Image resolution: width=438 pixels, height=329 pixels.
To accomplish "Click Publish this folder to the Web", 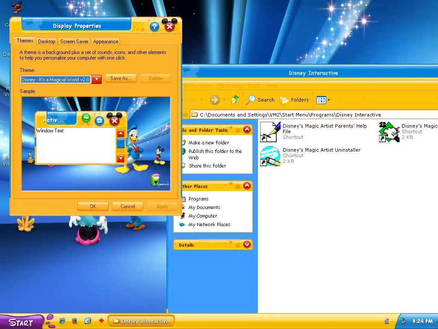I will [215, 154].
